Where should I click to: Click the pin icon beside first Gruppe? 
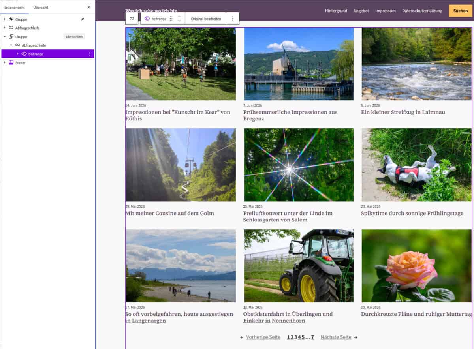[x=83, y=19]
